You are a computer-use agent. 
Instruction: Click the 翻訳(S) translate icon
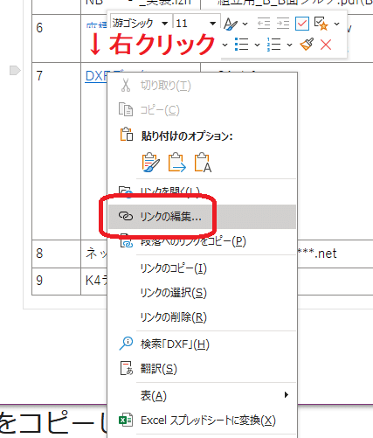[x=127, y=368]
